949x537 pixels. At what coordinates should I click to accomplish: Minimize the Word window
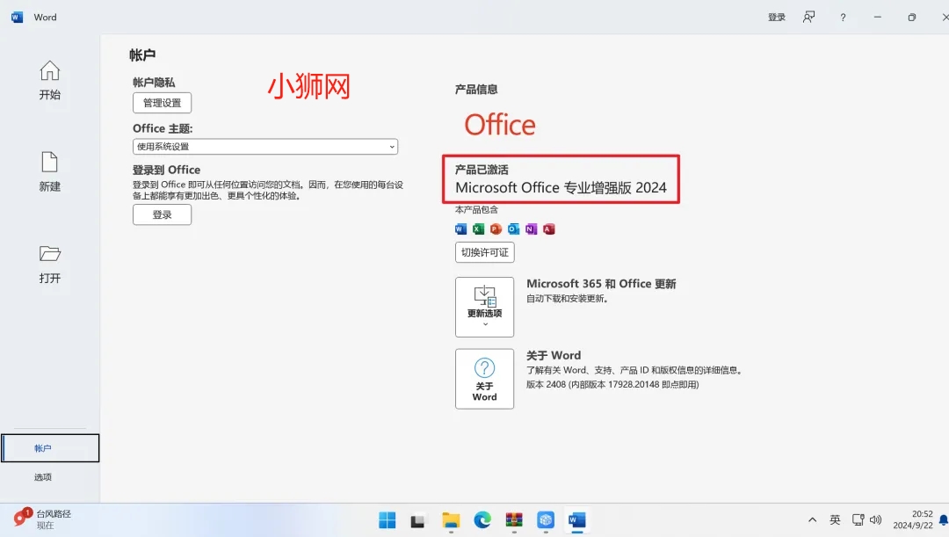878,18
